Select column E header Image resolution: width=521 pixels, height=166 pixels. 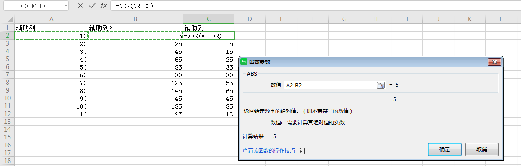[281, 19]
